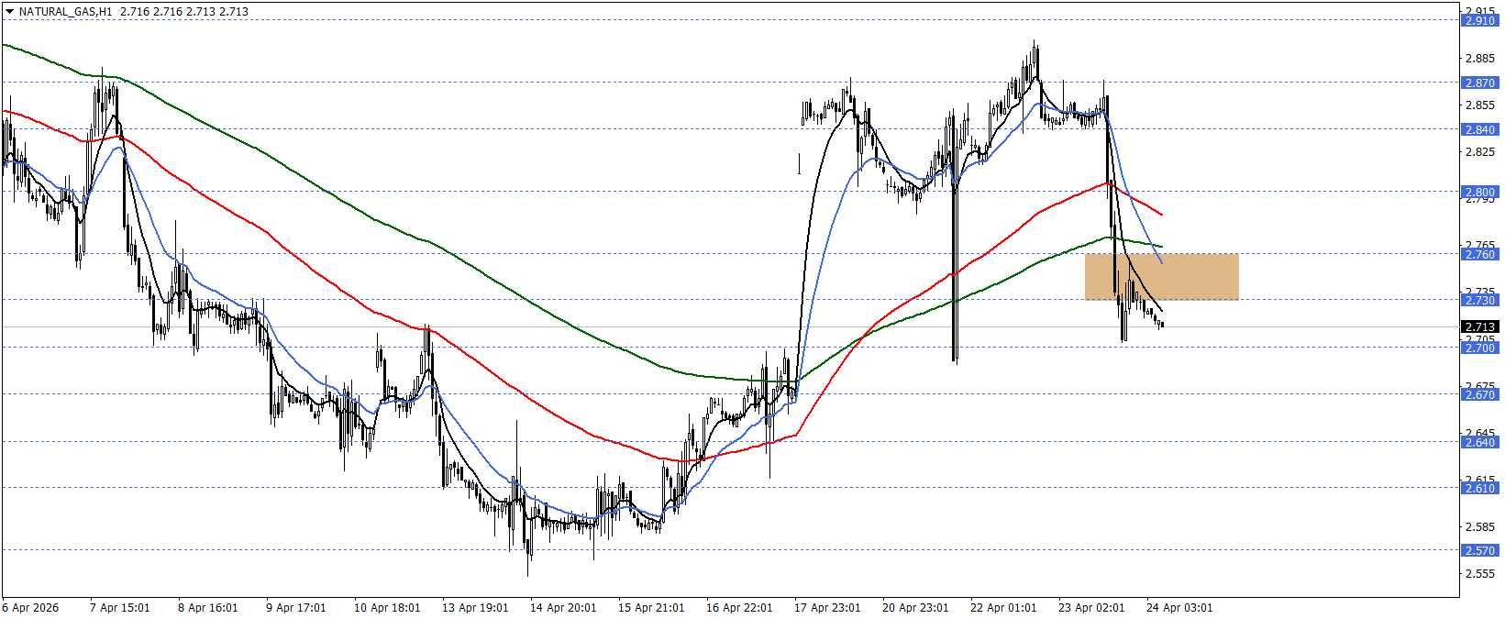
Task: Click the 2.585 price scale value
Action: pyautogui.click(x=1480, y=526)
